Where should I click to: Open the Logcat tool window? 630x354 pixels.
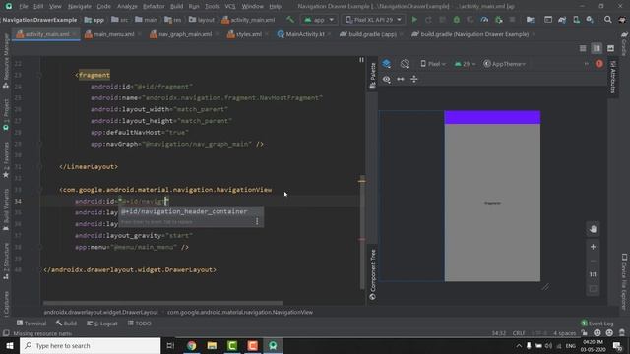click(102, 324)
